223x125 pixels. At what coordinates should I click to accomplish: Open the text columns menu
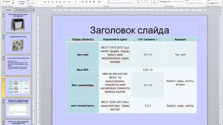point(99,2)
